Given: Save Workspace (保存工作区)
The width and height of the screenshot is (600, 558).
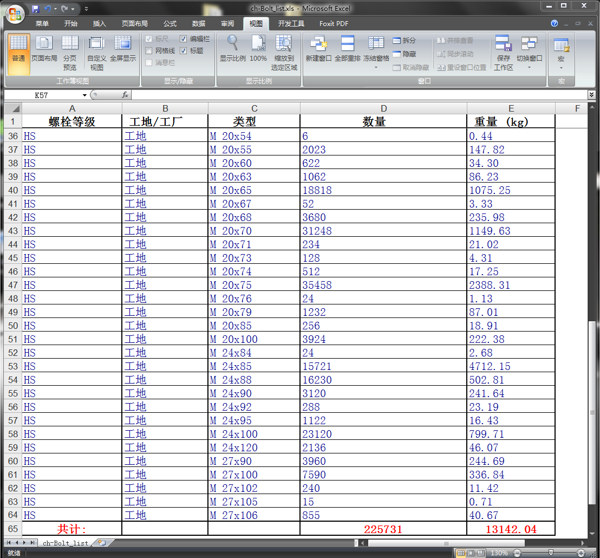Looking at the screenshot, I should (x=503, y=54).
